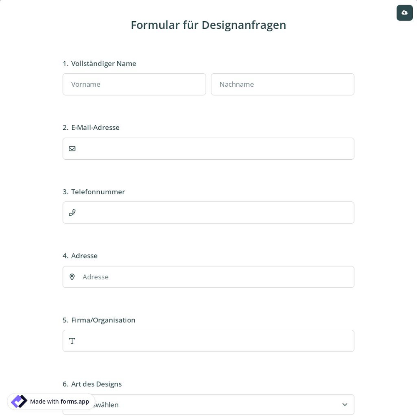Click the text 'T' icon in Firma/Organisation field
Image resolution: width=417 pixels, height=417 pixels.
click(x=72, y=341)
